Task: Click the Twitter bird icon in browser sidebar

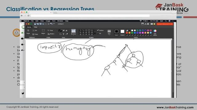Action: (23, 93)
